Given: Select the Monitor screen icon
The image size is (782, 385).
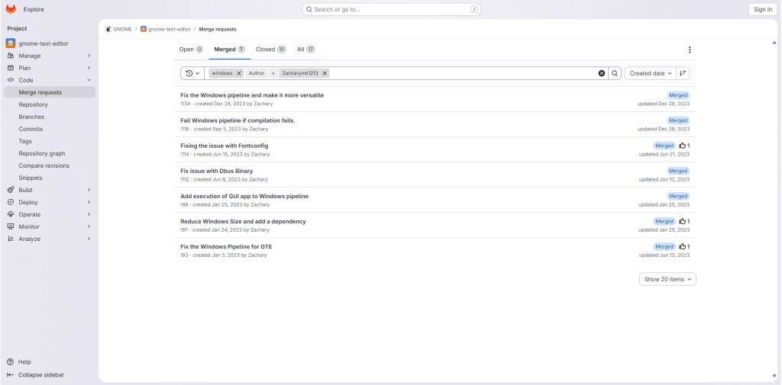Looking at the screenshot, I should point(11,226).
